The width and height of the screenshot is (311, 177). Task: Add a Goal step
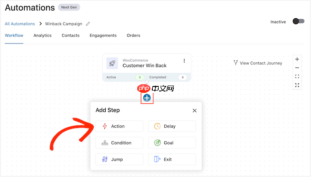coord(172,143)
